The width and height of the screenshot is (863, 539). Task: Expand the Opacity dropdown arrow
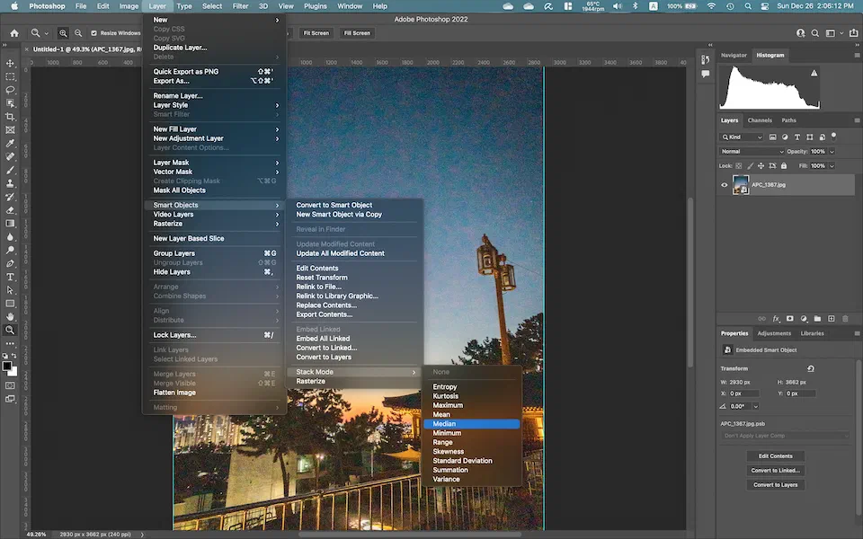coord(832,151)
